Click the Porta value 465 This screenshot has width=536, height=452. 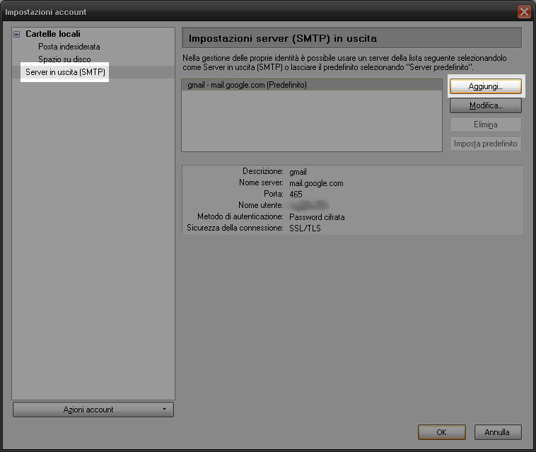click(x=296, y=195)
